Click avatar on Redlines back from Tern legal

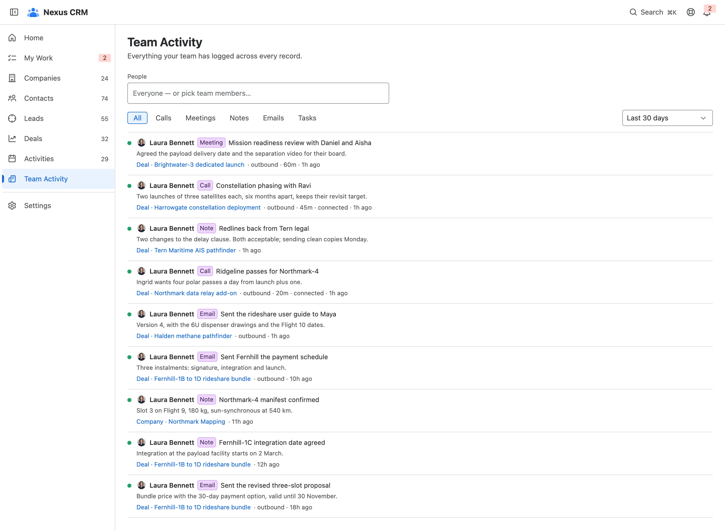coord(141,228)
